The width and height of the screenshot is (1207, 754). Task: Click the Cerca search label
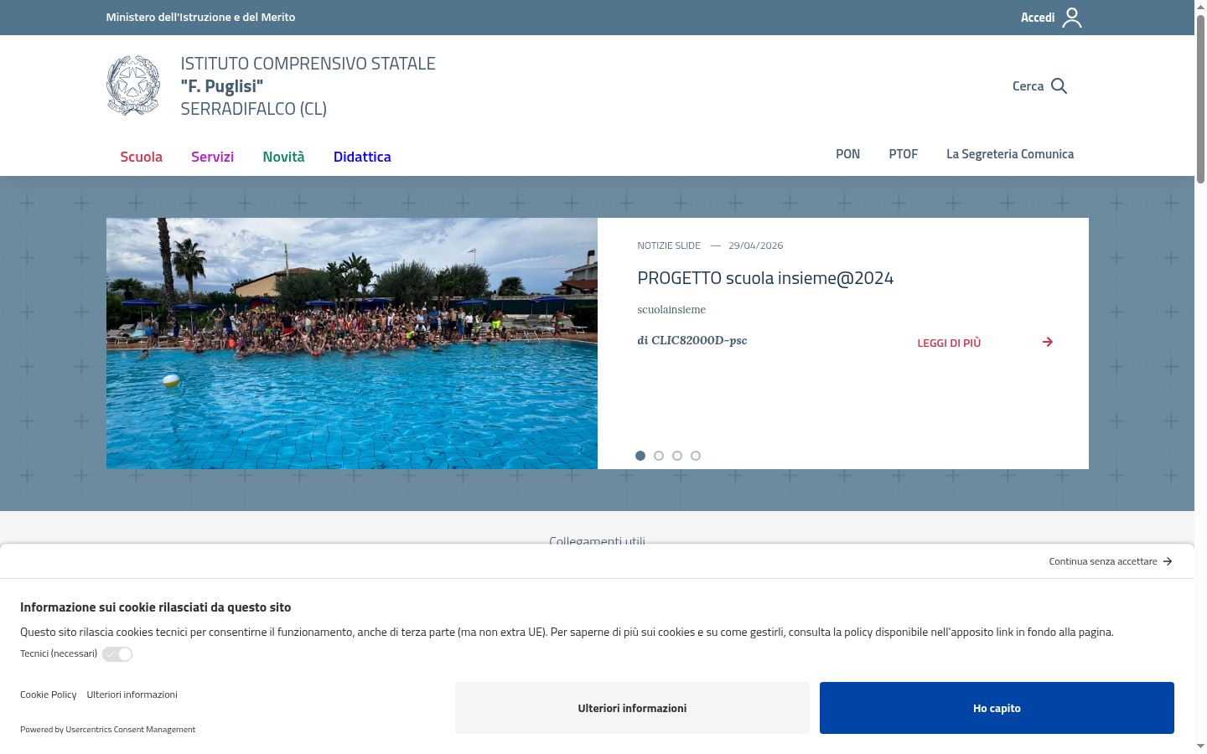1028,86
